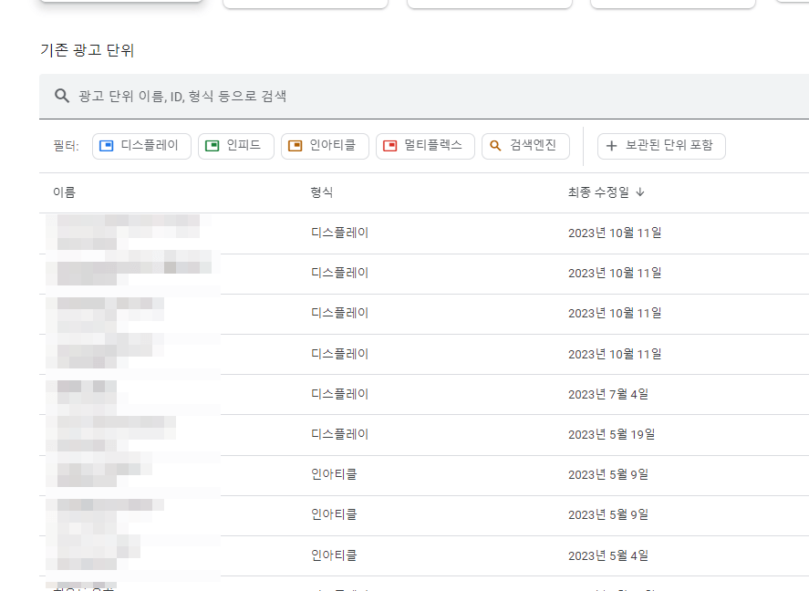Enable the 디스플레이 filter
The width and height of the screenshot is (809, 591).
(141, 146)
